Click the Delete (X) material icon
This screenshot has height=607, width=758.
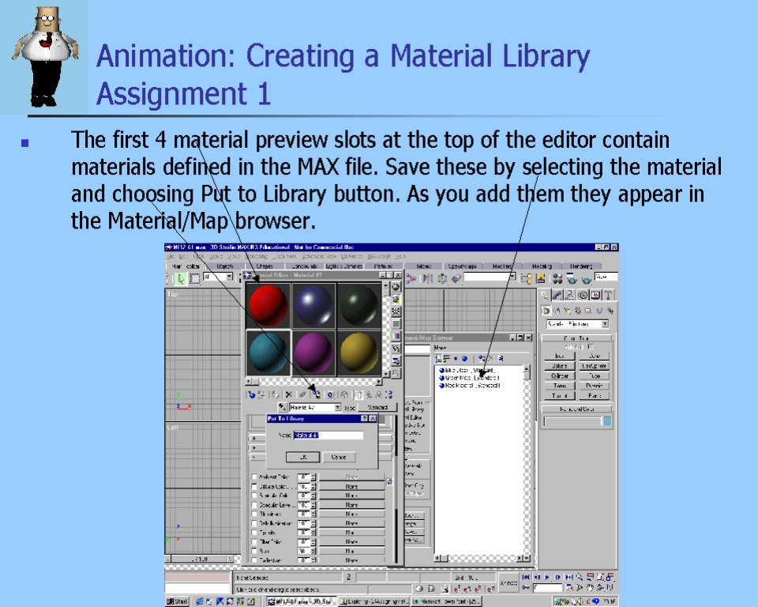point(288,394)
